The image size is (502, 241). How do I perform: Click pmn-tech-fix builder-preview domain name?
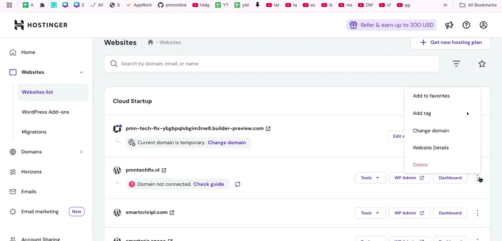coord(195,129)
